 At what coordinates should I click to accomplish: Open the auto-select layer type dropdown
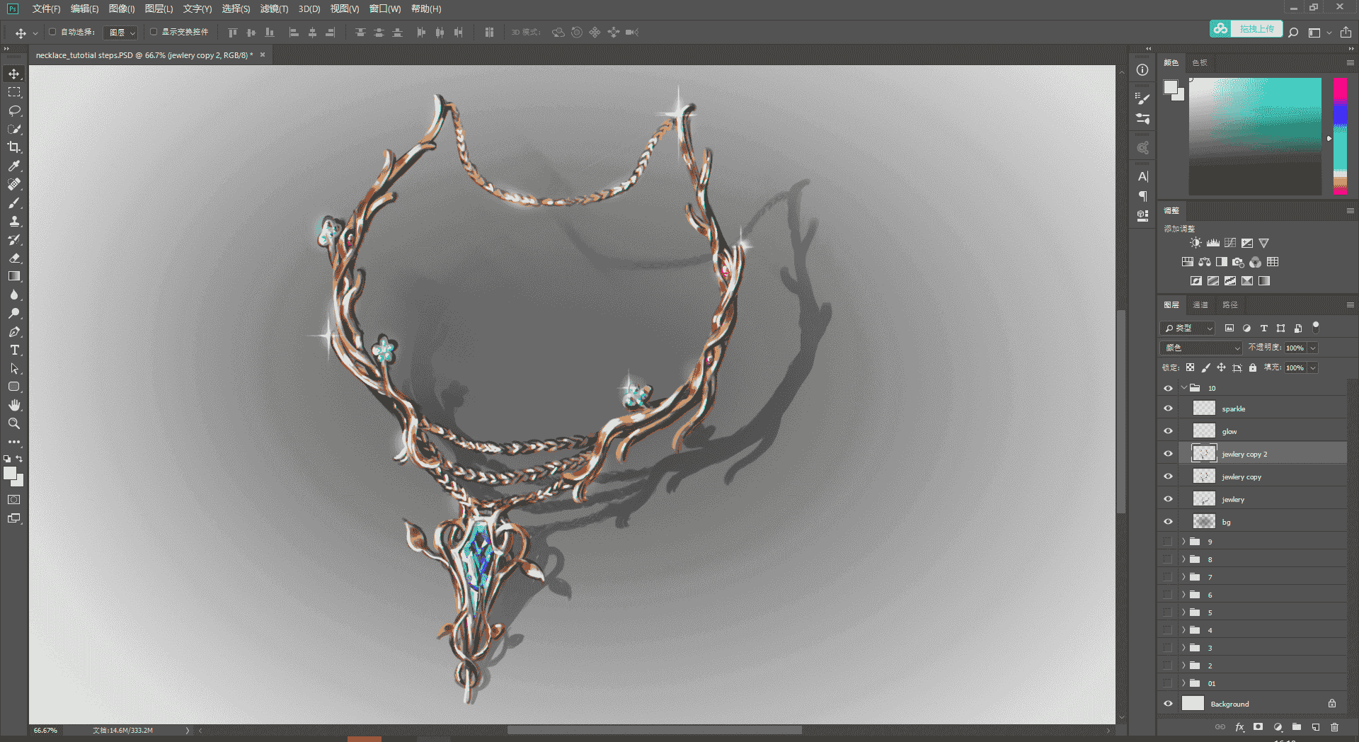120,33
